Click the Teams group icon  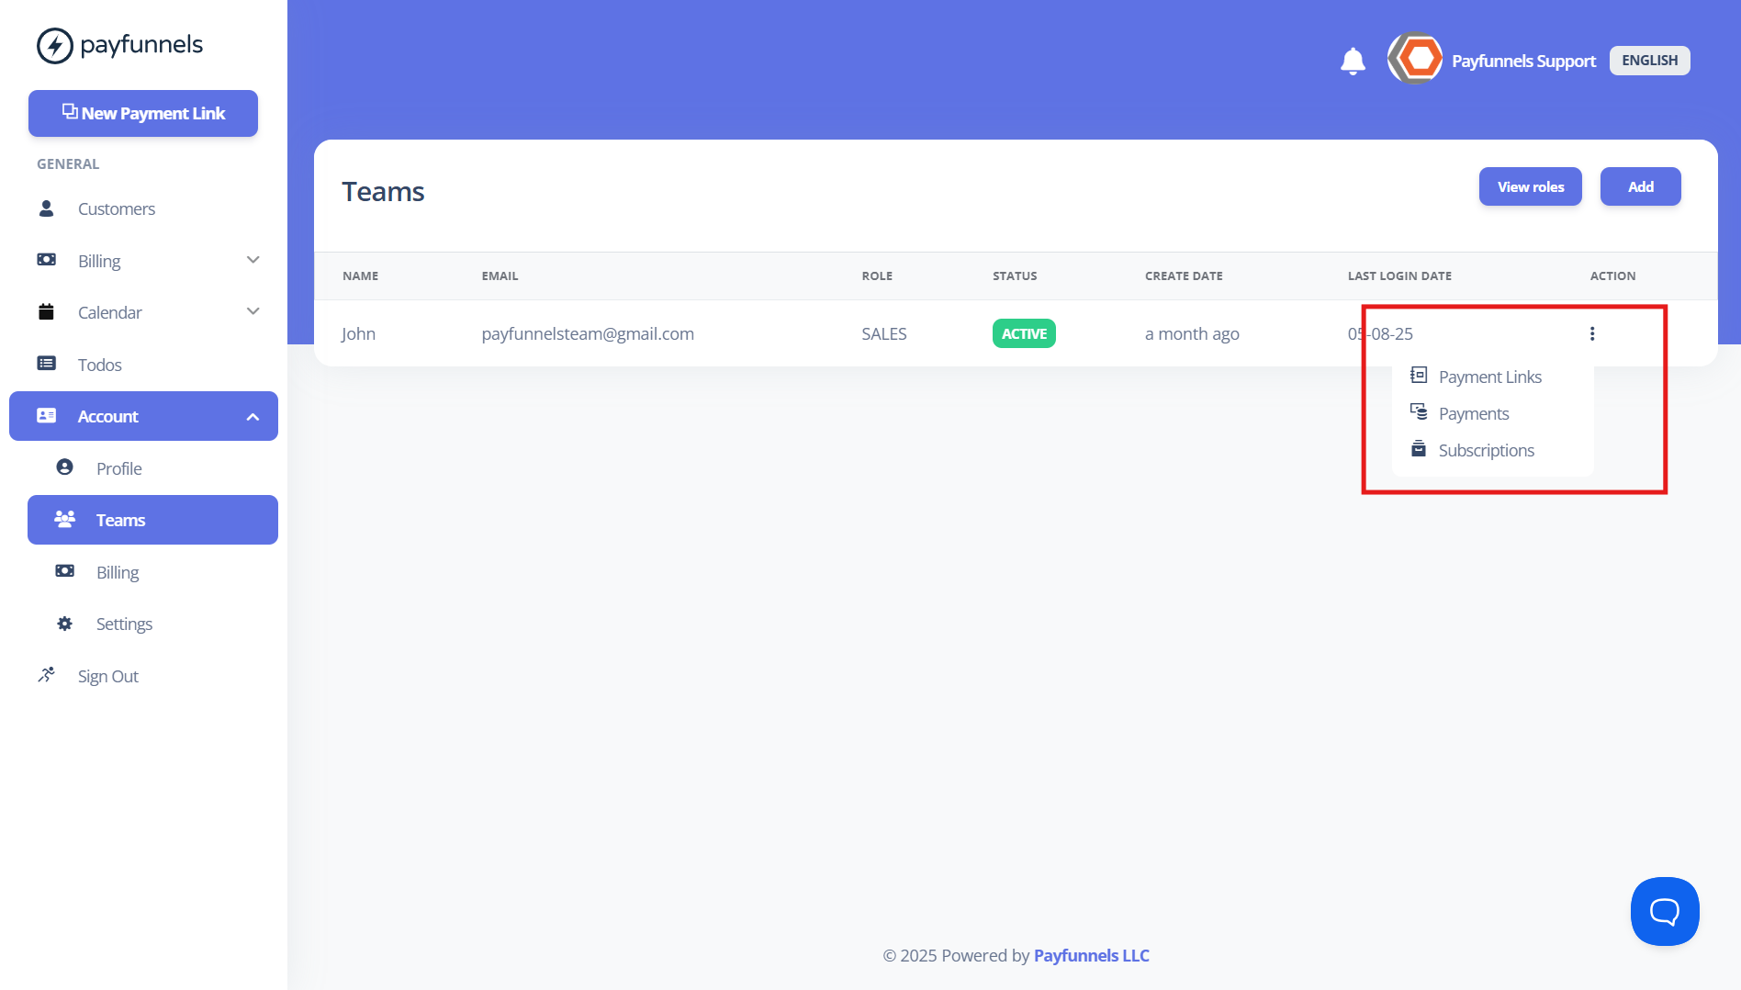64,519
